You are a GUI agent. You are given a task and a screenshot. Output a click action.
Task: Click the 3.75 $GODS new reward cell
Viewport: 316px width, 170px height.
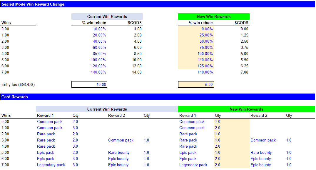244,47
